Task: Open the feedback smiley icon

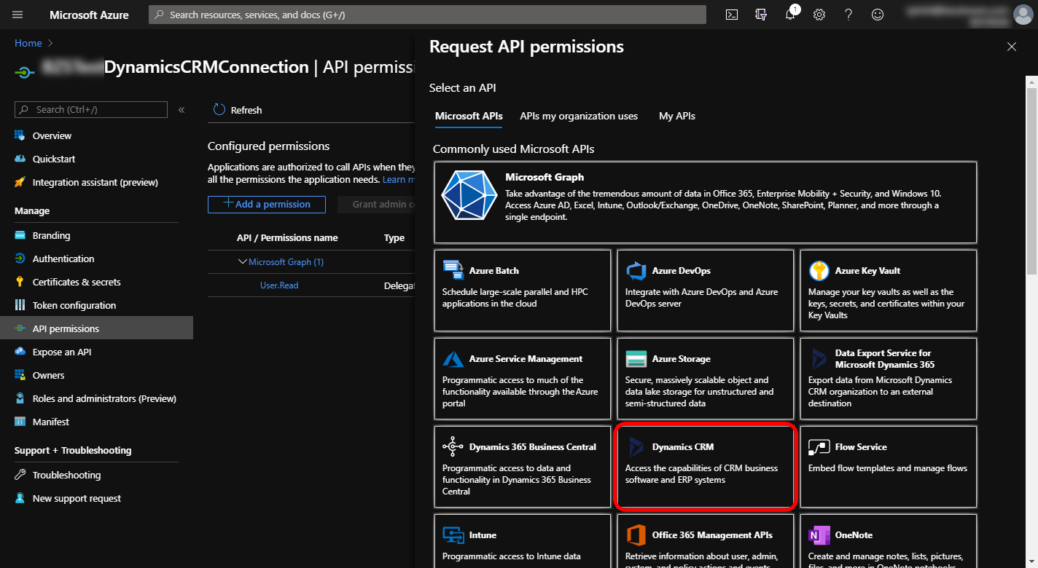Action: [878, 15]
